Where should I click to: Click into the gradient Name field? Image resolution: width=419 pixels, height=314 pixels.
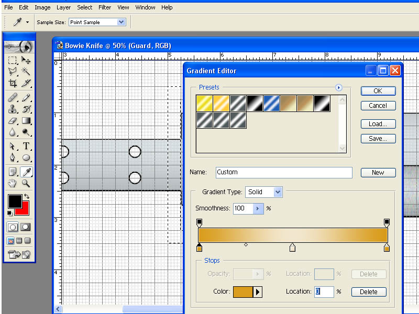(x=284, y=173)
